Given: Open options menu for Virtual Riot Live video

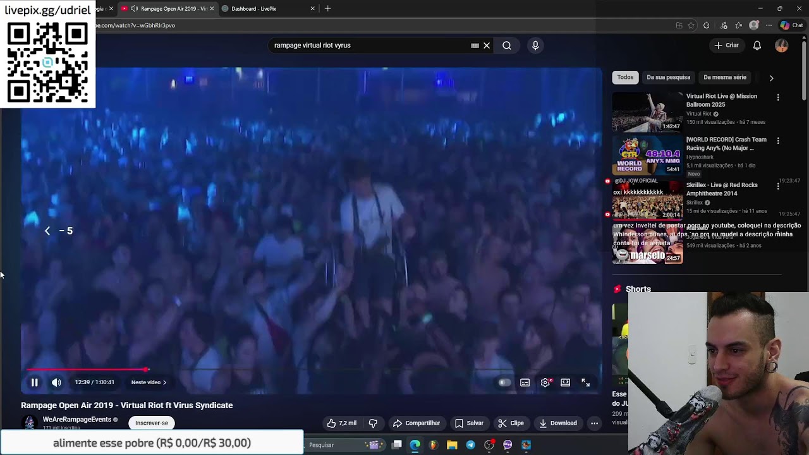Looking at the screenshot, I should coord(778,97).
